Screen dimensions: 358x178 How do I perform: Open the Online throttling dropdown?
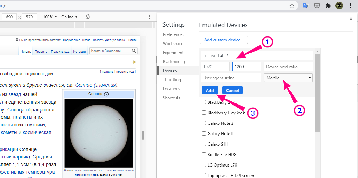click(x=70, y=17)
